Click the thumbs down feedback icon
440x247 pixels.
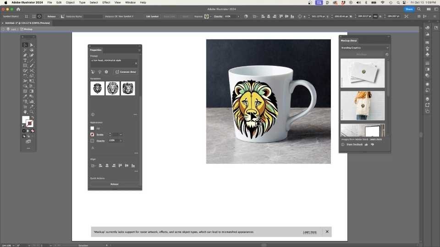(372, 145)
